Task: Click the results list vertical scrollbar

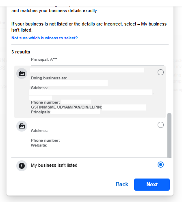Action: pyautogui.click(x=169, y=135)
